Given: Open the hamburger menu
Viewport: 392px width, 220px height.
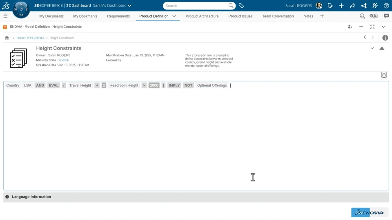Looking at the screenshot, I should [5, 16].
